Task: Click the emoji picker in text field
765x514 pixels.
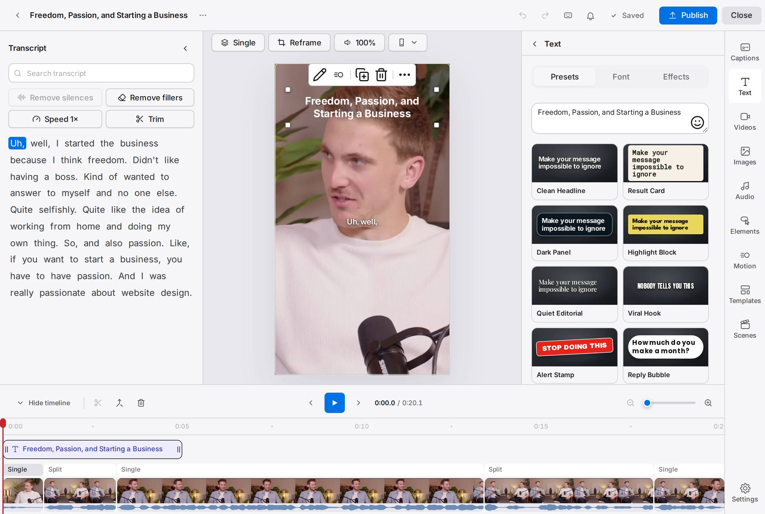Action: tap(697, 122)
